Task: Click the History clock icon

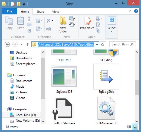Action: 98,31
